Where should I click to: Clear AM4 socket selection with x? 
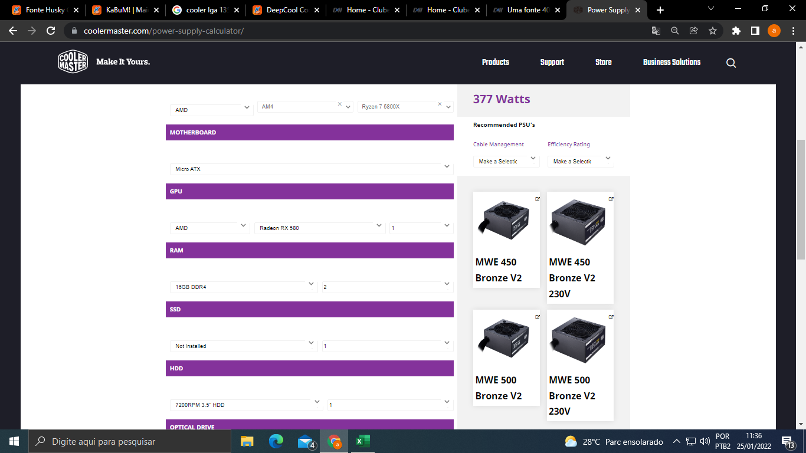339,104
